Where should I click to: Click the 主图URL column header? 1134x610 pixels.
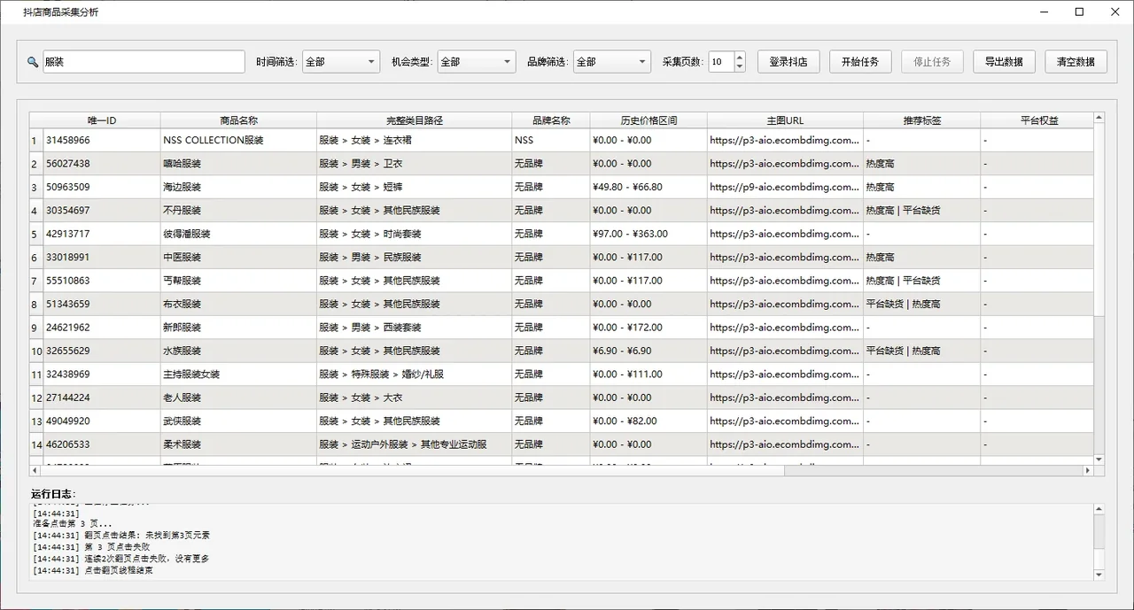(785, 120)
